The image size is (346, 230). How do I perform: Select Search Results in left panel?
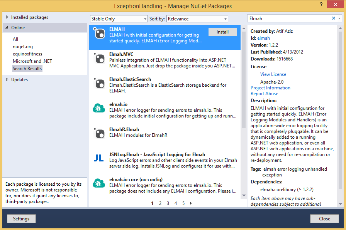27,69
